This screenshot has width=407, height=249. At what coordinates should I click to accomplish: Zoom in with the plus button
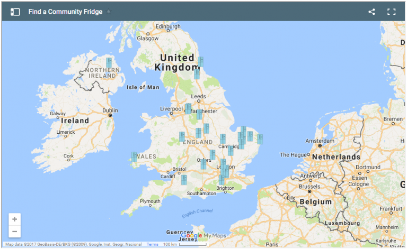[x=14, y=219]
